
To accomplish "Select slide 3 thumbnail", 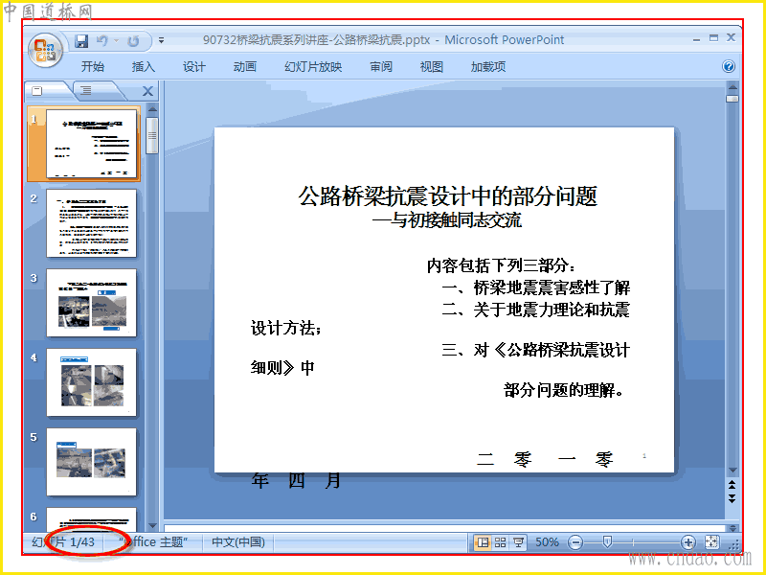I will [91, 303].
